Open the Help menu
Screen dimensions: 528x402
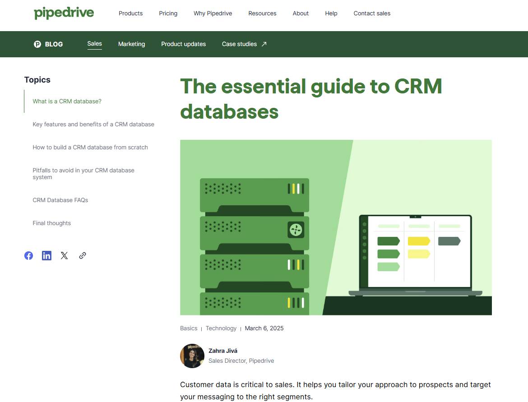(331, 14)
